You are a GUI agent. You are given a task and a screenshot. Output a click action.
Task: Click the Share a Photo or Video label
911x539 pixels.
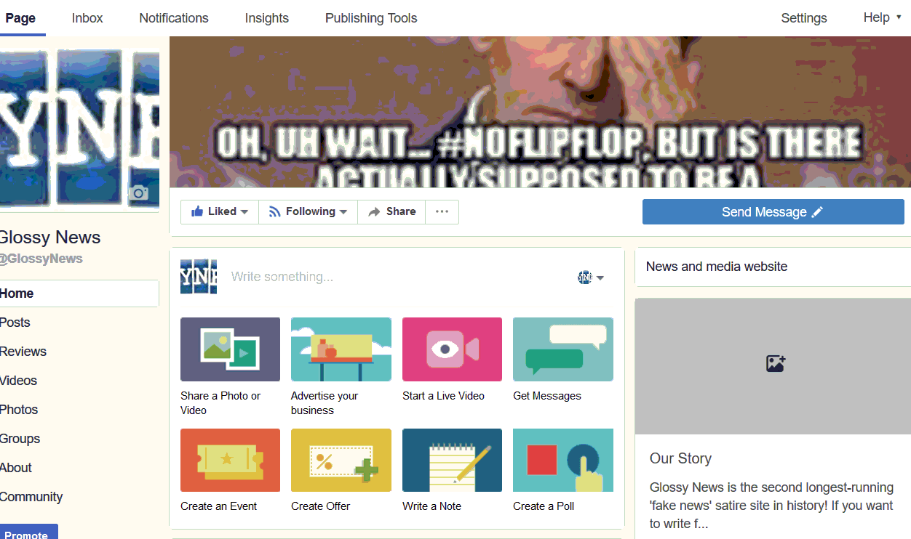[220, 403]
